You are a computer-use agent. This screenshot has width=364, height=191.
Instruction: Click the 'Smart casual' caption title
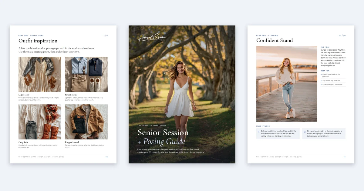(x=71, y=95)
